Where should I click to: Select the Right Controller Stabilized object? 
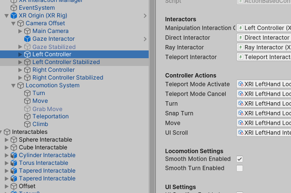[68, 78]
